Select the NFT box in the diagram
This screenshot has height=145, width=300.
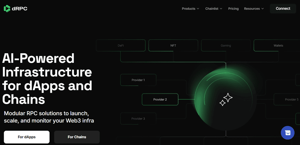(173, 45)
